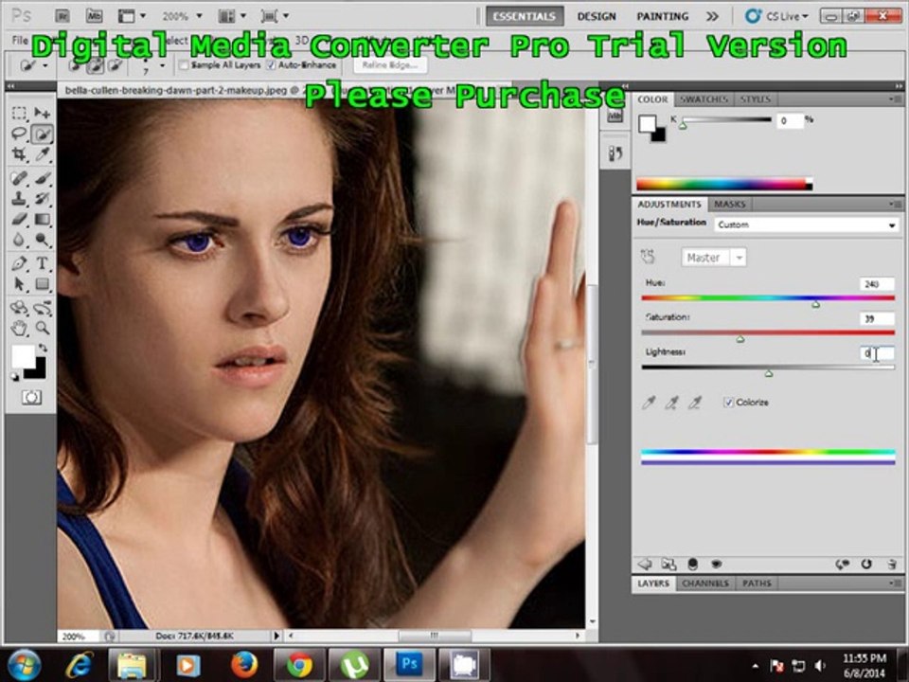This screenshot has height=682, width=909.
Task: Toggle clip adjustment to layer below
Action: point(692,564)
